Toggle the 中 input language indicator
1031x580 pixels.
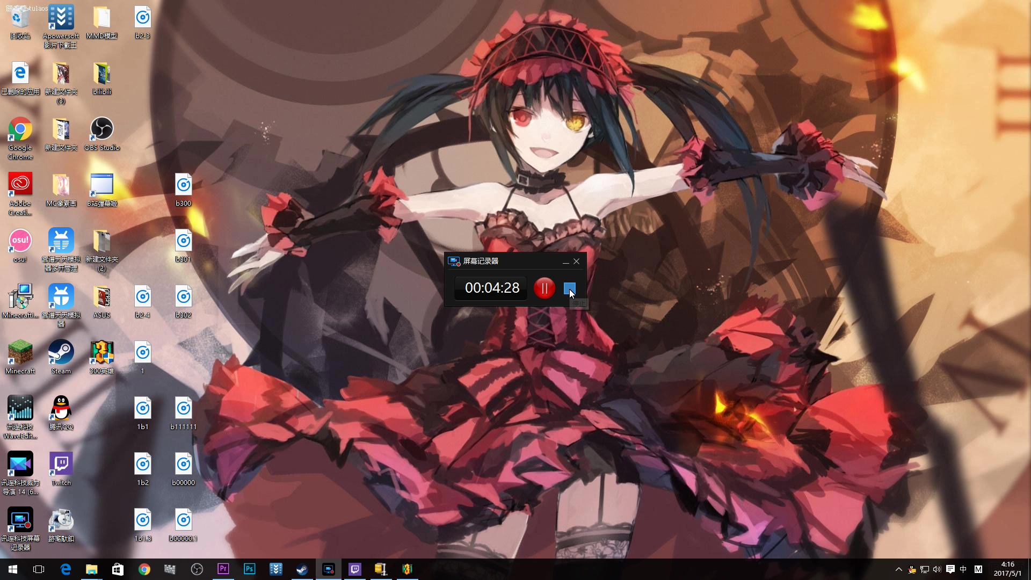click(963, 569)
